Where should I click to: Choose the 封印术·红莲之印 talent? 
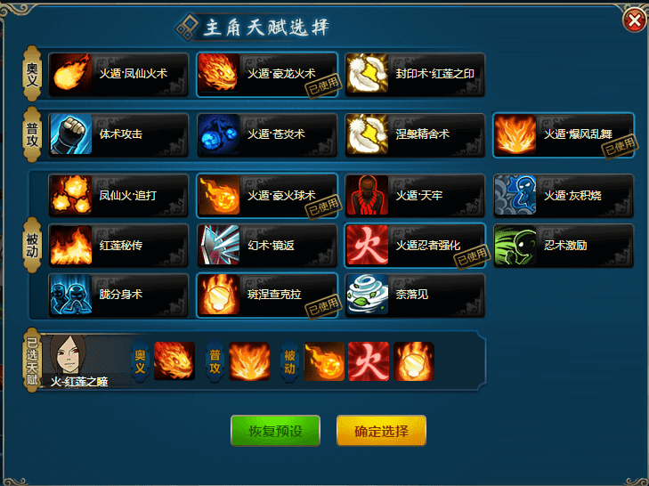click(414, 75)
